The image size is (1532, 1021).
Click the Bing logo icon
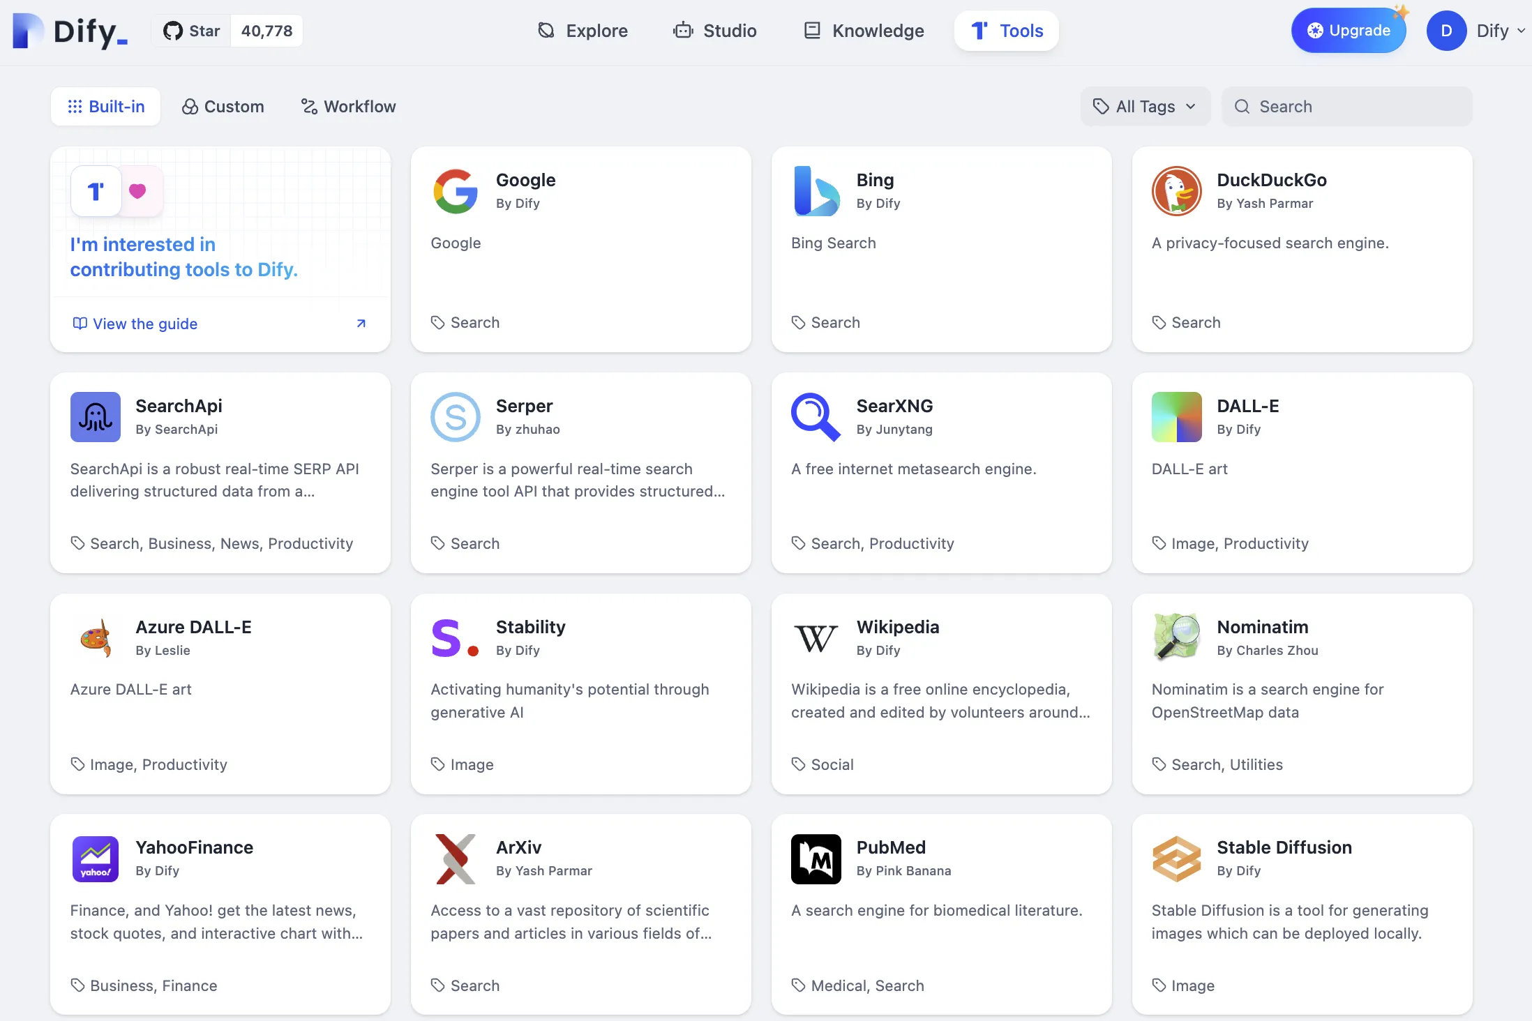816,191
